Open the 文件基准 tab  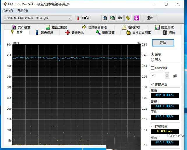(21, 27)
